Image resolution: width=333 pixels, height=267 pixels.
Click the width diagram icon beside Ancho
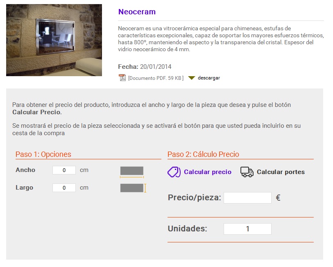pyautogui.click(x=132, y=172)
